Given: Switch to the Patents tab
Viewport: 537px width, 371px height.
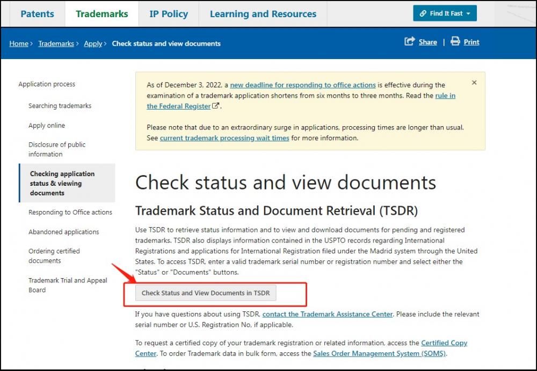Looking at the screenshot, I should click(x=38, y=14).
